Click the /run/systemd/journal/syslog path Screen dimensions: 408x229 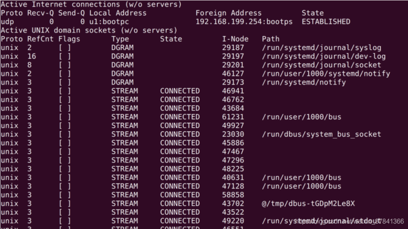point(321,48)
